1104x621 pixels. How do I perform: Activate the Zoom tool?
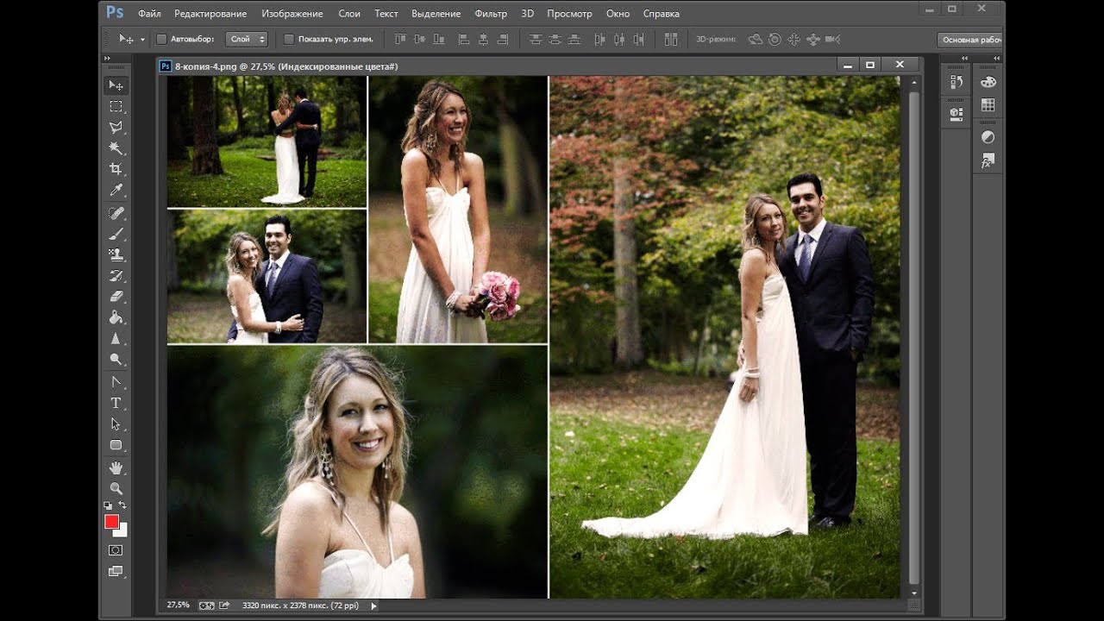[116, 488]
